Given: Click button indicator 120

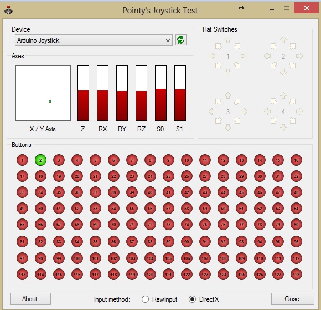Looking at the screenshot, I should pyautogui.click(x=150, y=275).
